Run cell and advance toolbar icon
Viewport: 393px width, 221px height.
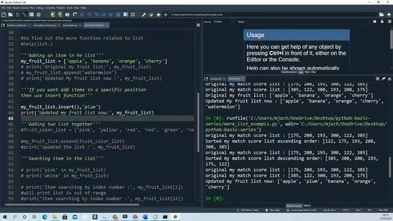point(60,15)
